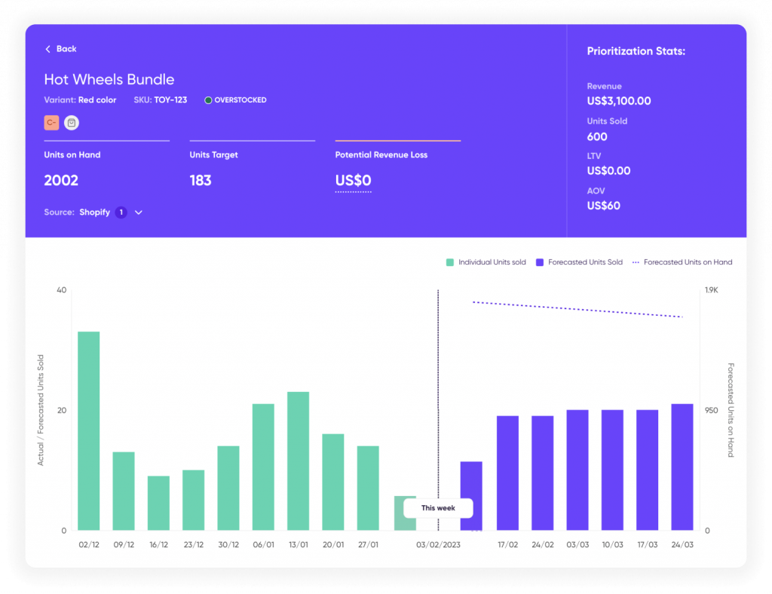Toggle Individual Units sold legend item

(x=486, y=262)
